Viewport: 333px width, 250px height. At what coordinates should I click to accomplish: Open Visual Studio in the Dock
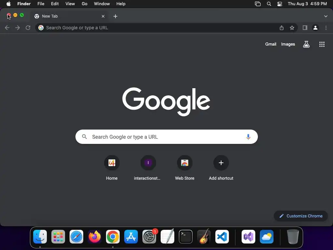tap(248, 237)
